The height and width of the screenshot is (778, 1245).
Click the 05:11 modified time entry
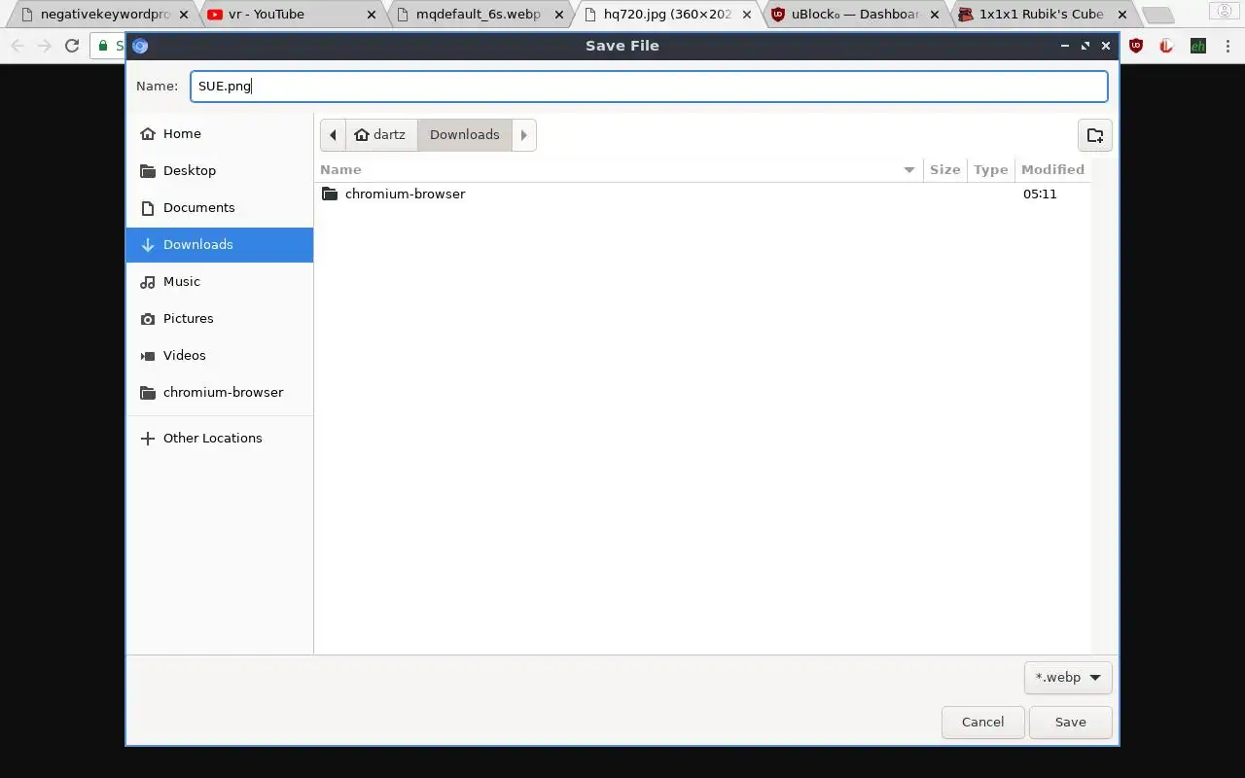coord(1040,194)
